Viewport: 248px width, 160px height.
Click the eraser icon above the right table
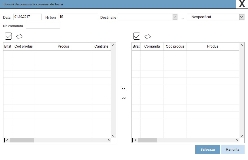tap(148, 37)
